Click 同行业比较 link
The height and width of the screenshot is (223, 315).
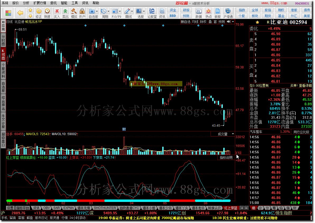[x=301, y=132]
